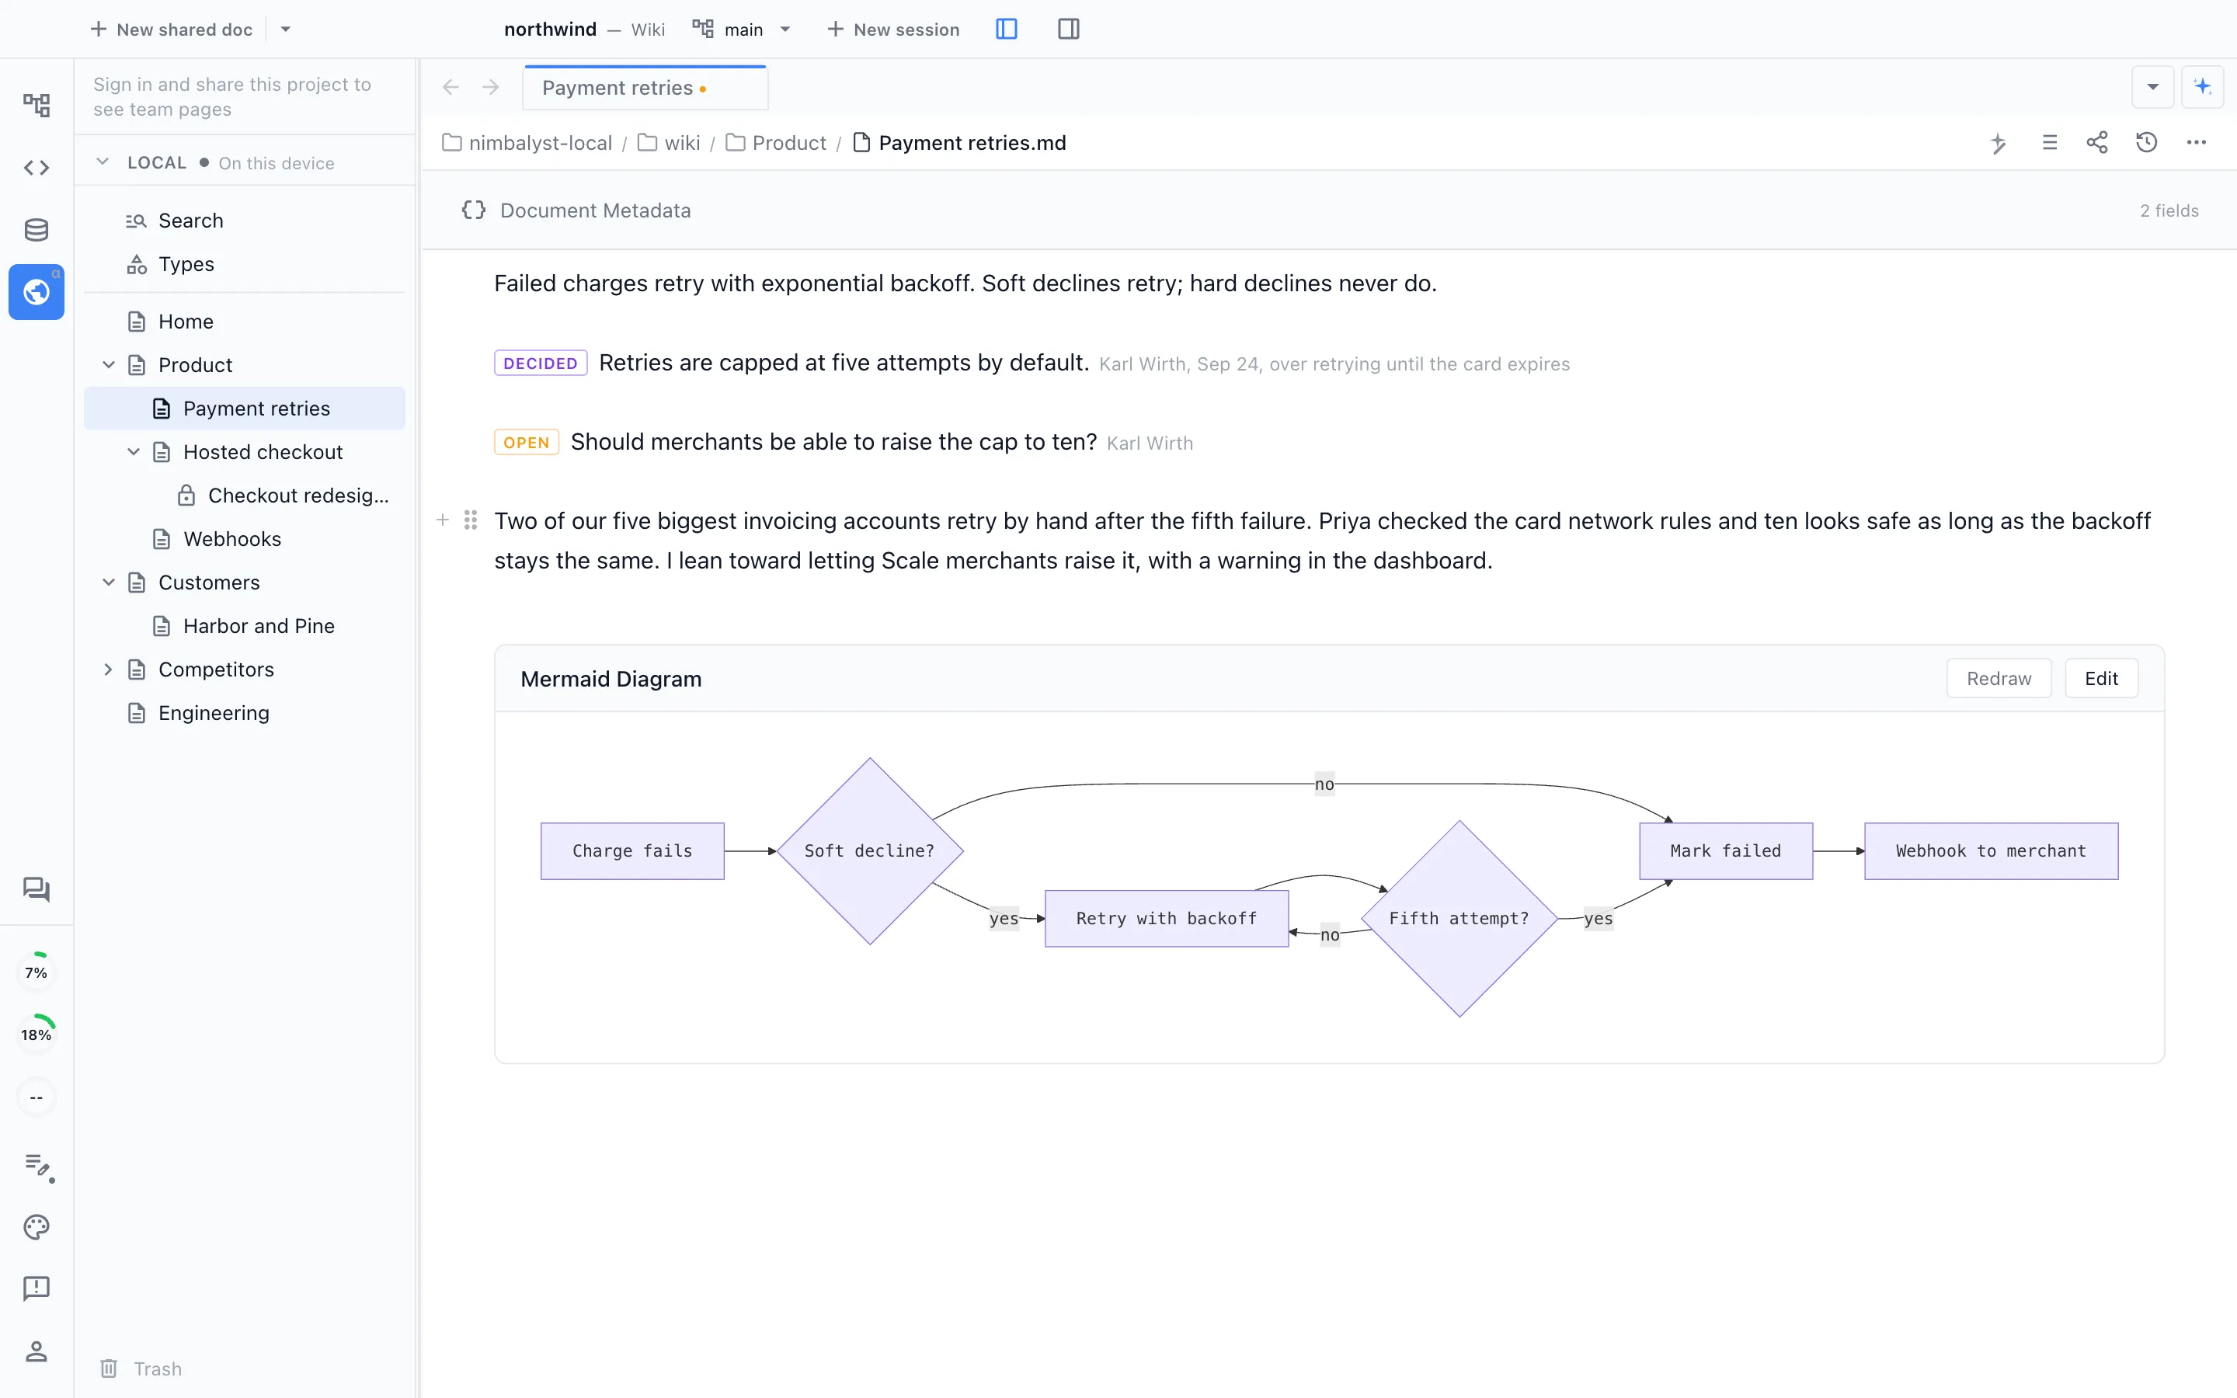The height and width of the screenshot is (1398, 2237).
Task: Open the code brackets view icon
Action: pos(36,167)
